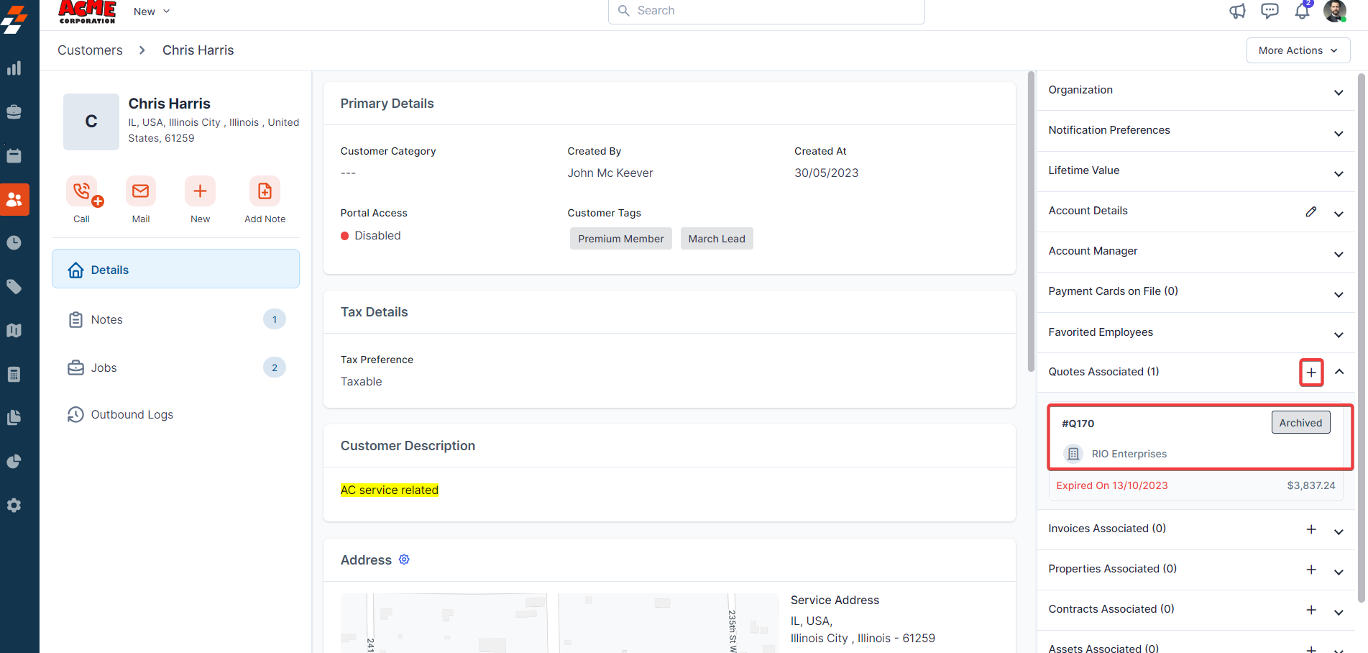Viewport: 1368px width, 653px height.
Task: Click the highlighted AC service related text
Action: pyautogui.click(x=390, y=490)
